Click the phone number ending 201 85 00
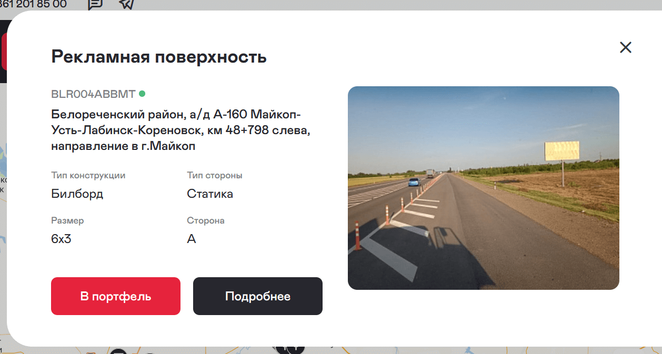This screenshot has width=662, height=354. coord(33,4)
